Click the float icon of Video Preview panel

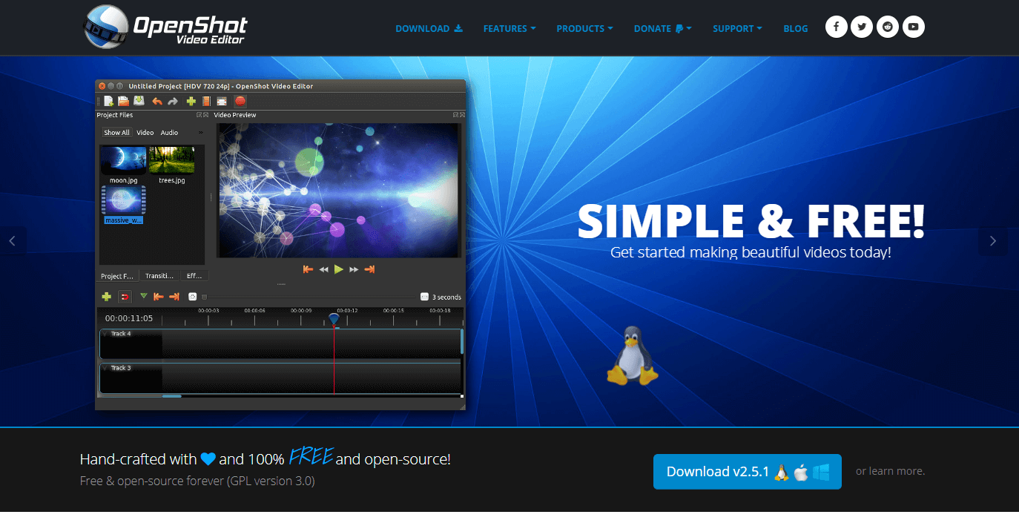455,115
